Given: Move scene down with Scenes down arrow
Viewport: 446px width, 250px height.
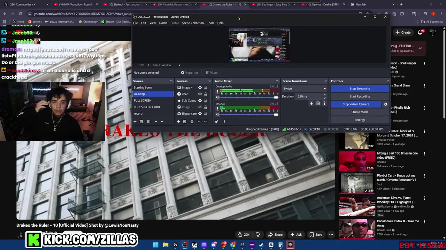Looking at the screenshot, I should pyautogui.click(x=162, y=122).
